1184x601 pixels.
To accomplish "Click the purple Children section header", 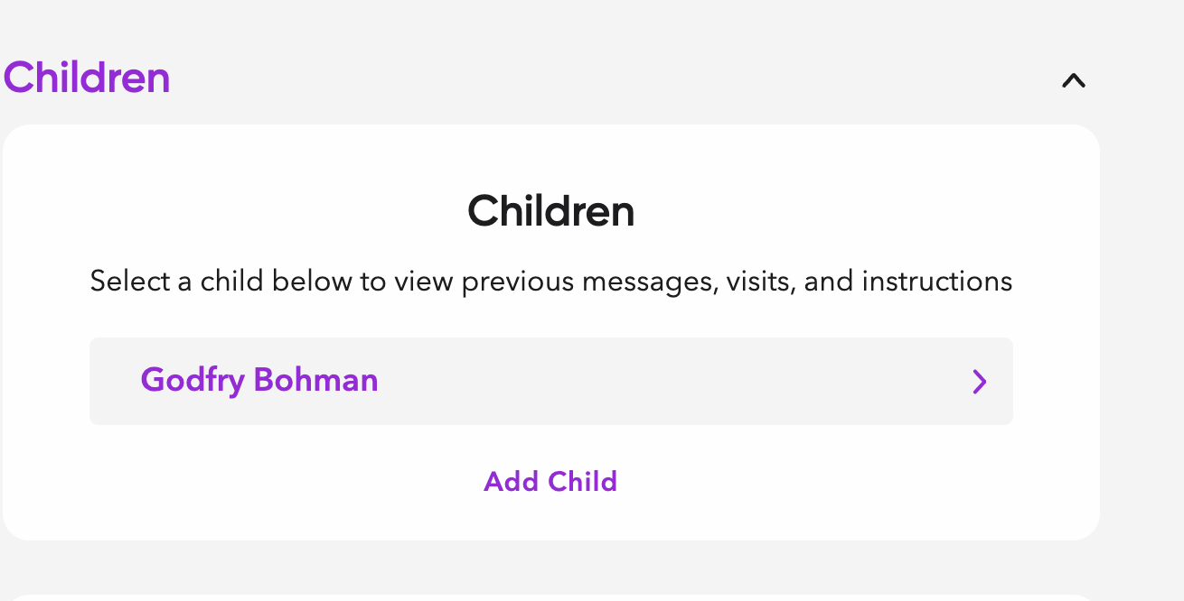I will pos(87,78).
